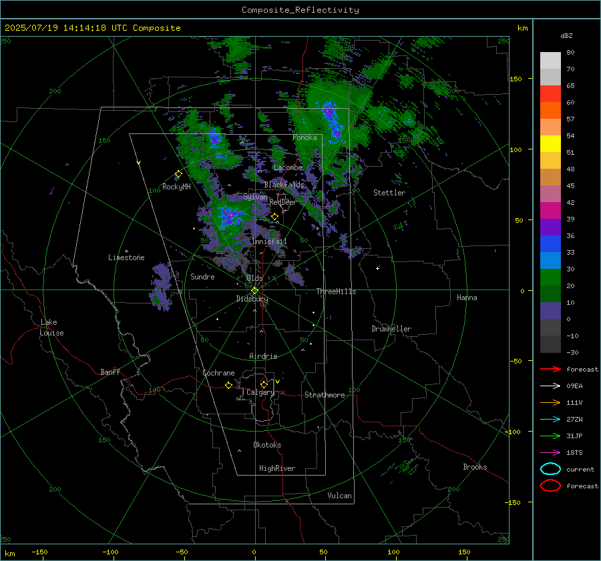601x561 pixels.
Task: Click yellow diamond marker below RedDeer
Action: pyautogui.click(x=274, y=217)
